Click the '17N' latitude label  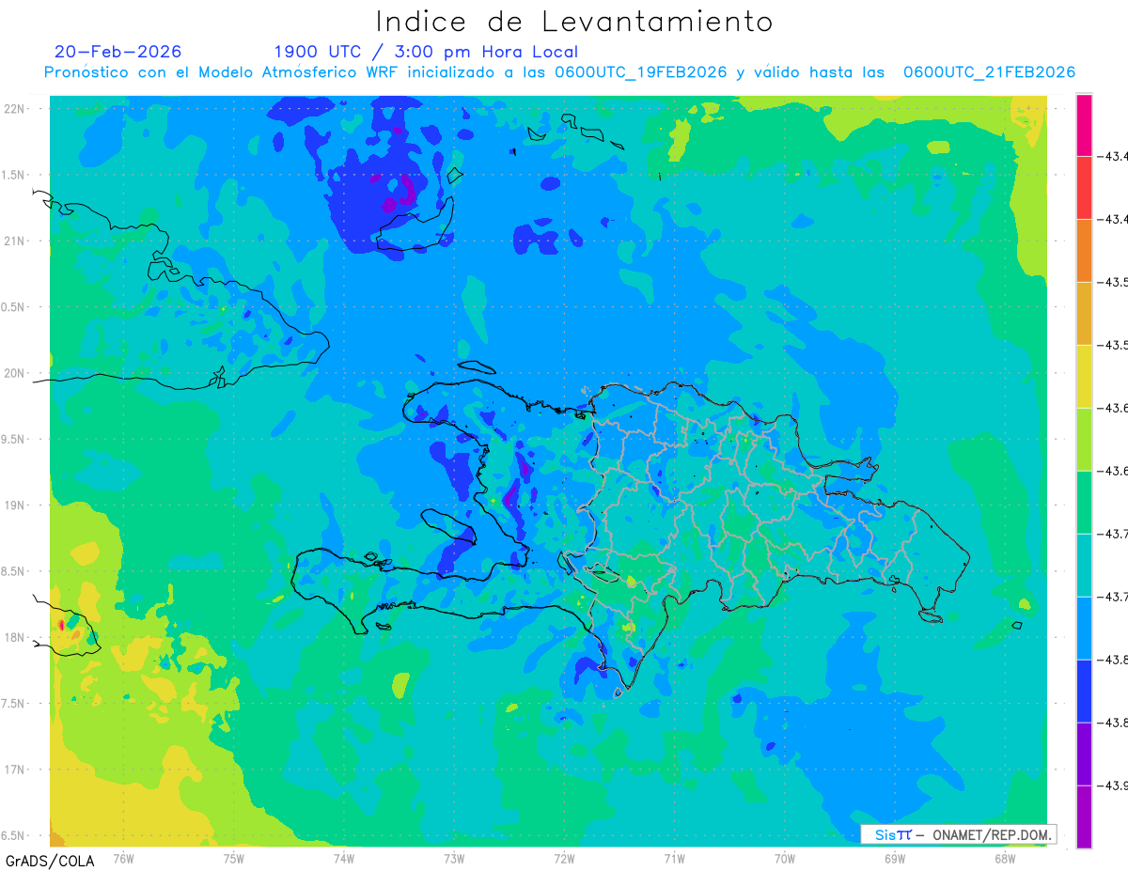[14, 770]
